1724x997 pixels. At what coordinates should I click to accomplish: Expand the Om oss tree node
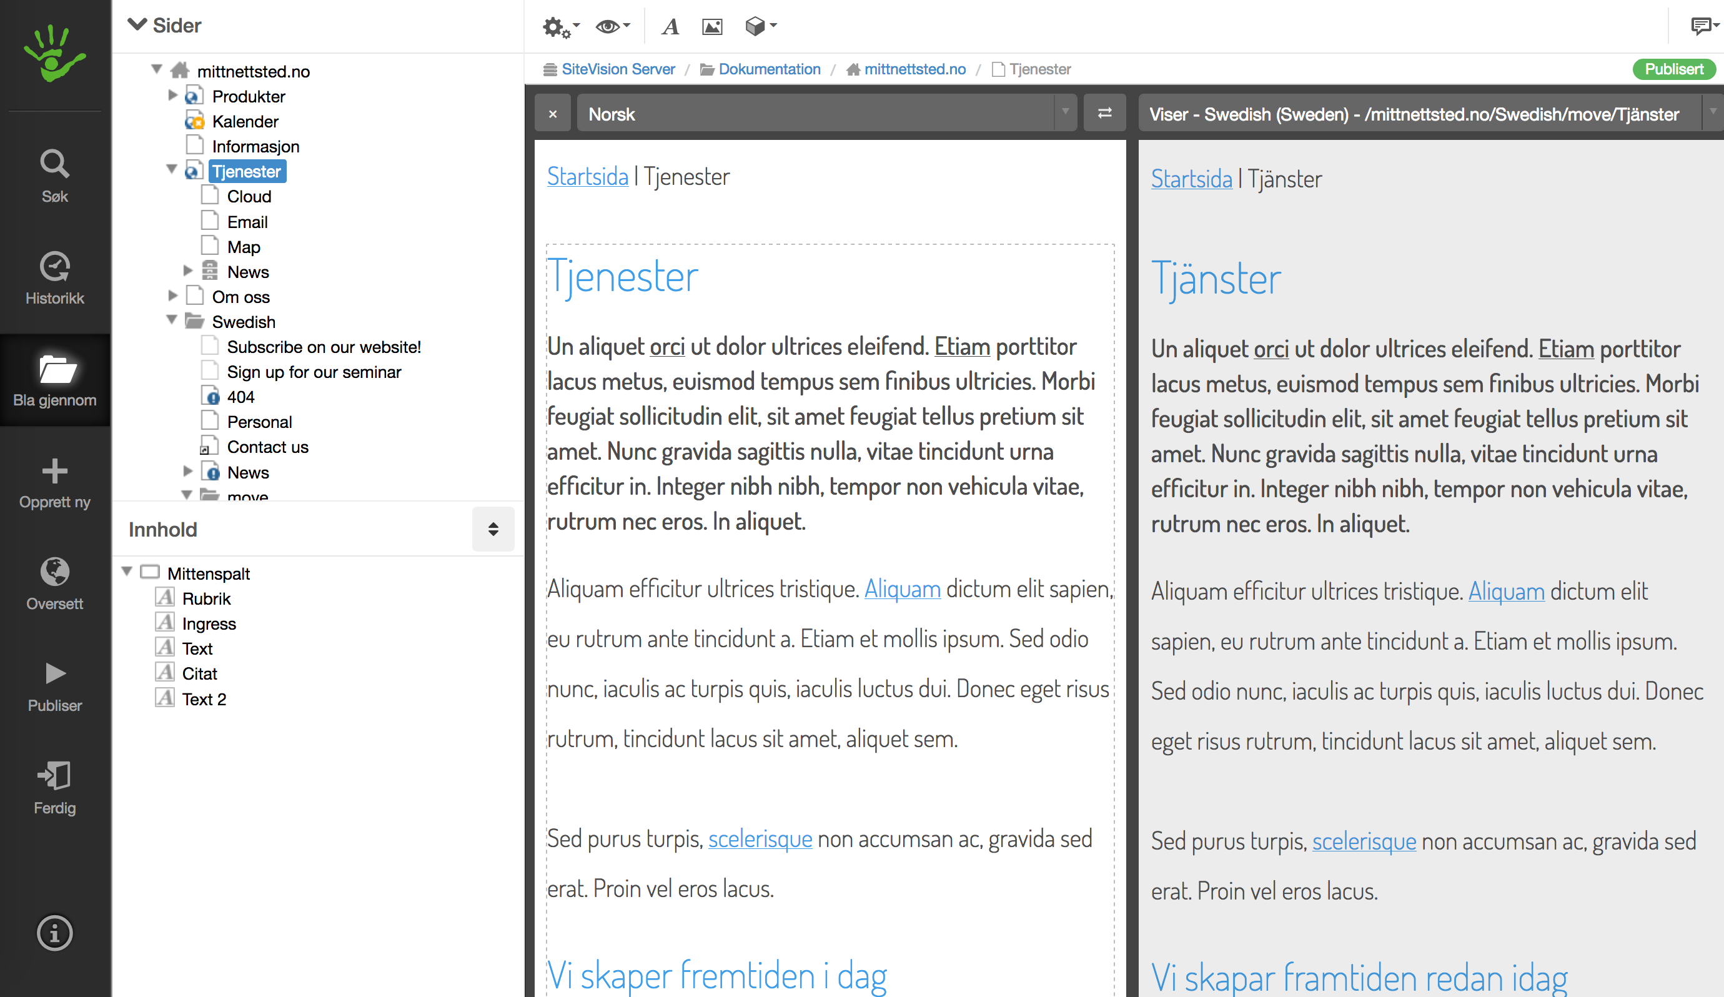(x=172, y=295)
